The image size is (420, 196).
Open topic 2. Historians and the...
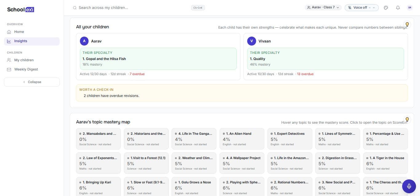tap(146, 138)
